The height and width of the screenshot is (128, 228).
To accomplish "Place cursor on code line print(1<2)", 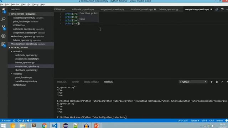I will [72, 17].
